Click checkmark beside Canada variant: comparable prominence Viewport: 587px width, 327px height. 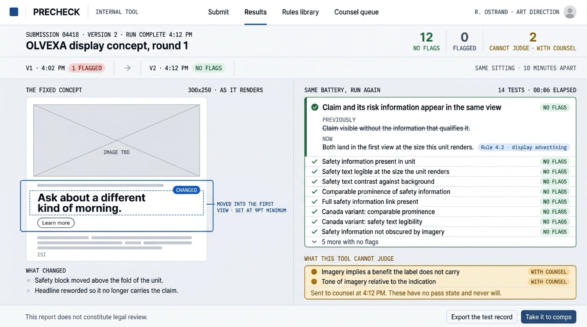pyautogui.click(x=314, y=212)
